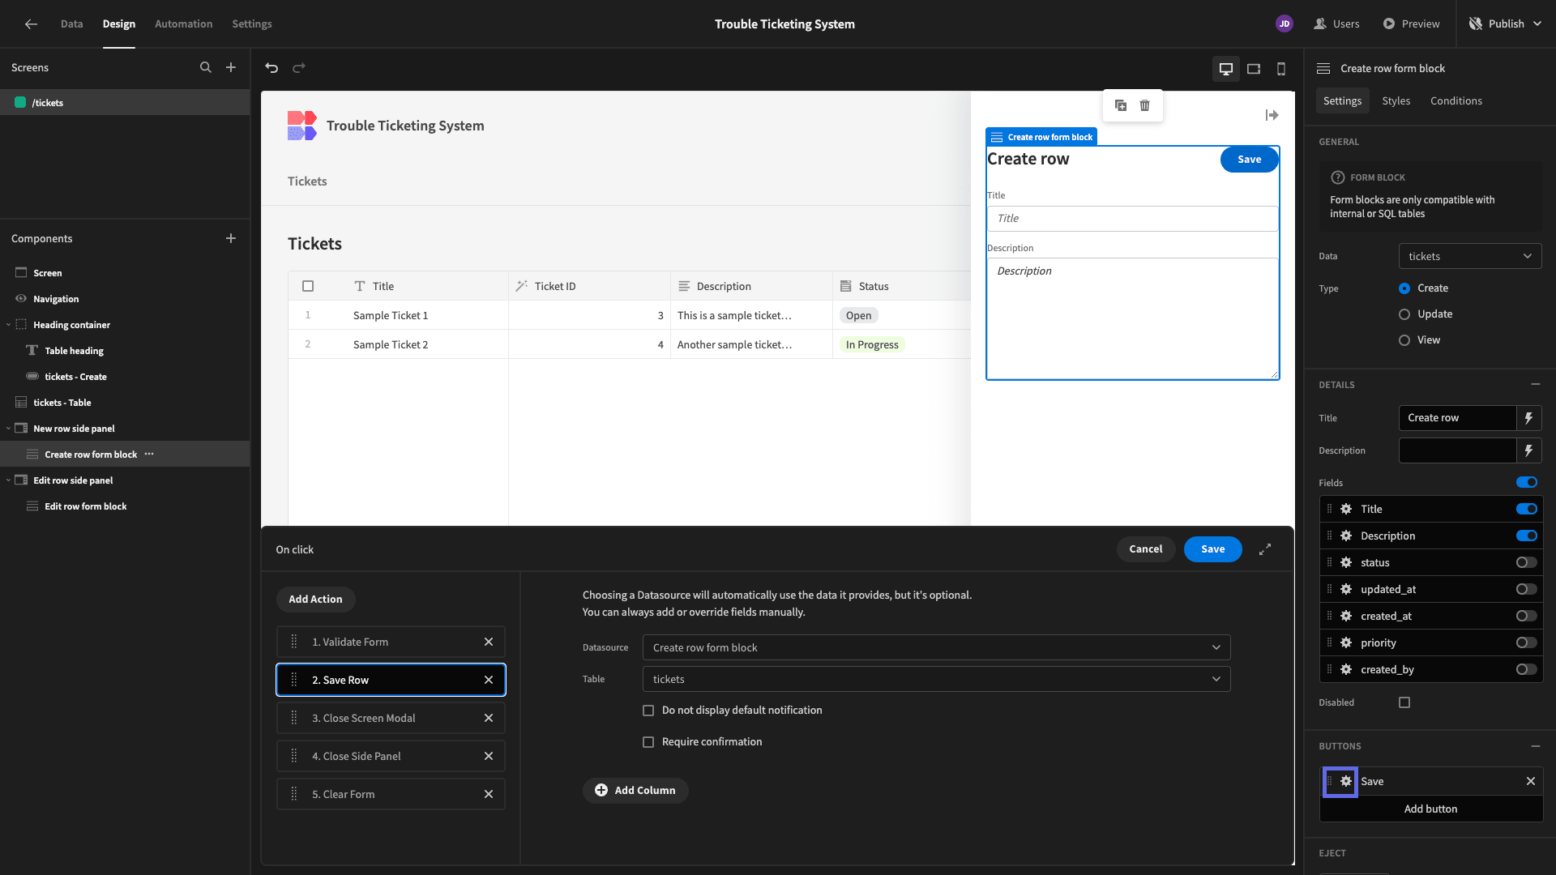The height and width of the screenshot is (875, 1556).
Task: Collapse the DETAILS section
Action: pyautogui.click(x=1536, y=384)
